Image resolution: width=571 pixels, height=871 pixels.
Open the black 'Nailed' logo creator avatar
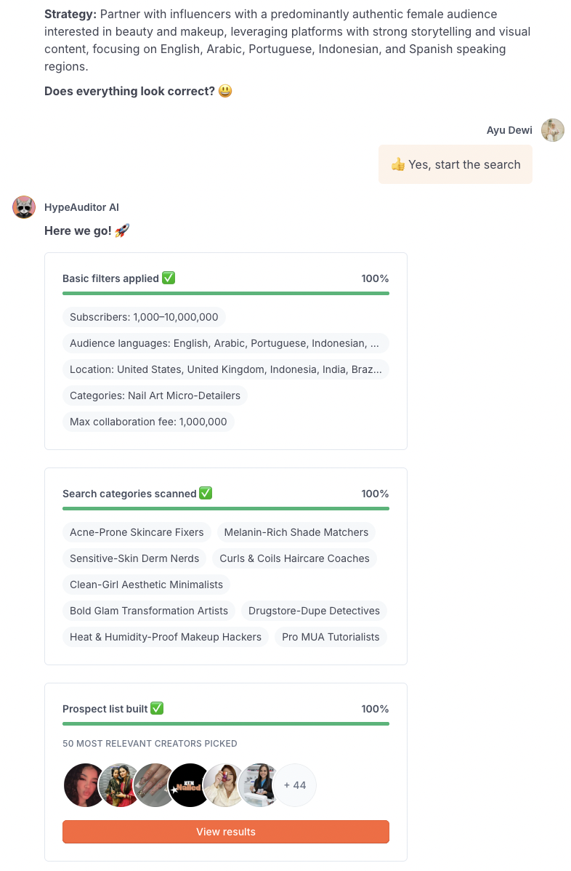pyautogui.click(x=190, y=785)
